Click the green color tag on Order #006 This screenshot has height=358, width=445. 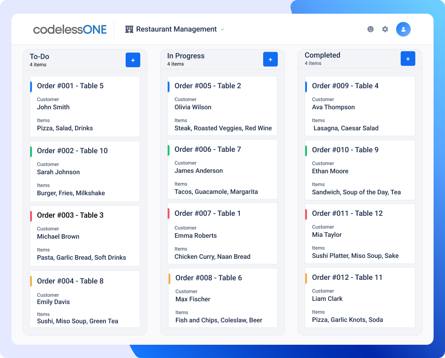(169, 150)
